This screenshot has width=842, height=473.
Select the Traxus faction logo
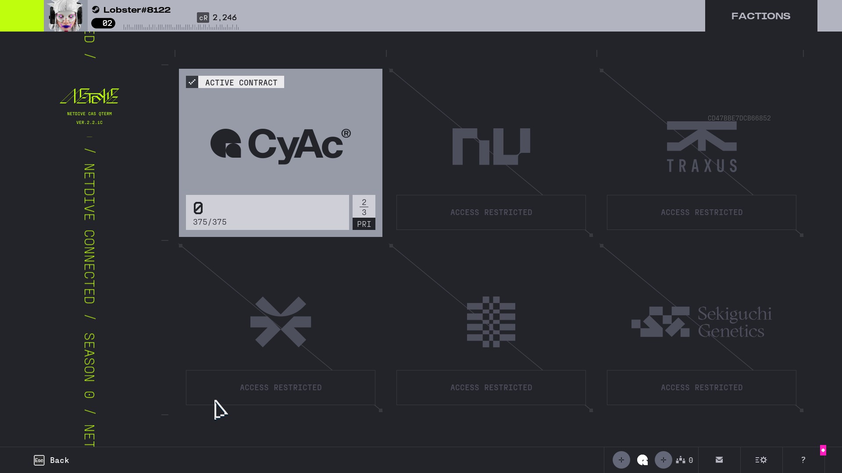(702, 147)
